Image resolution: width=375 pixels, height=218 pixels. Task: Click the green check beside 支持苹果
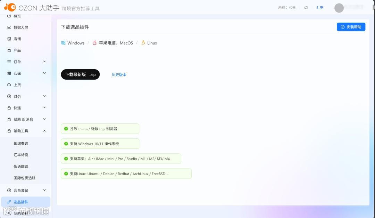66,159
